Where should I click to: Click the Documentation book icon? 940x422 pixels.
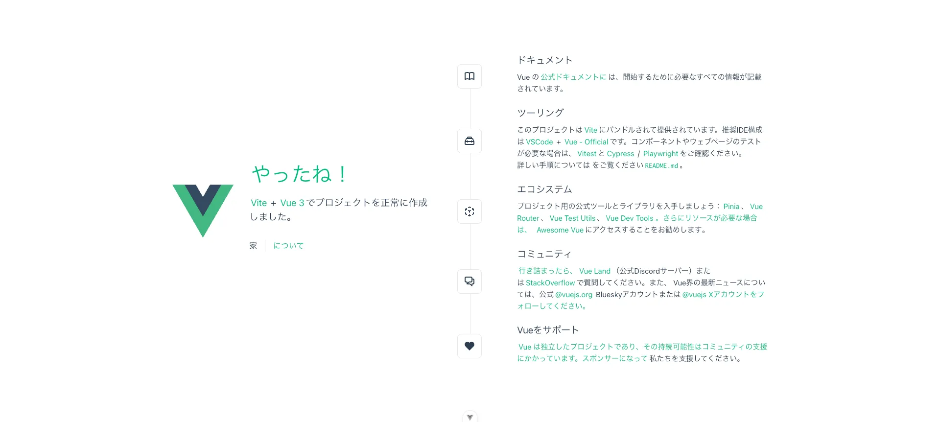(x=469, y=76)
